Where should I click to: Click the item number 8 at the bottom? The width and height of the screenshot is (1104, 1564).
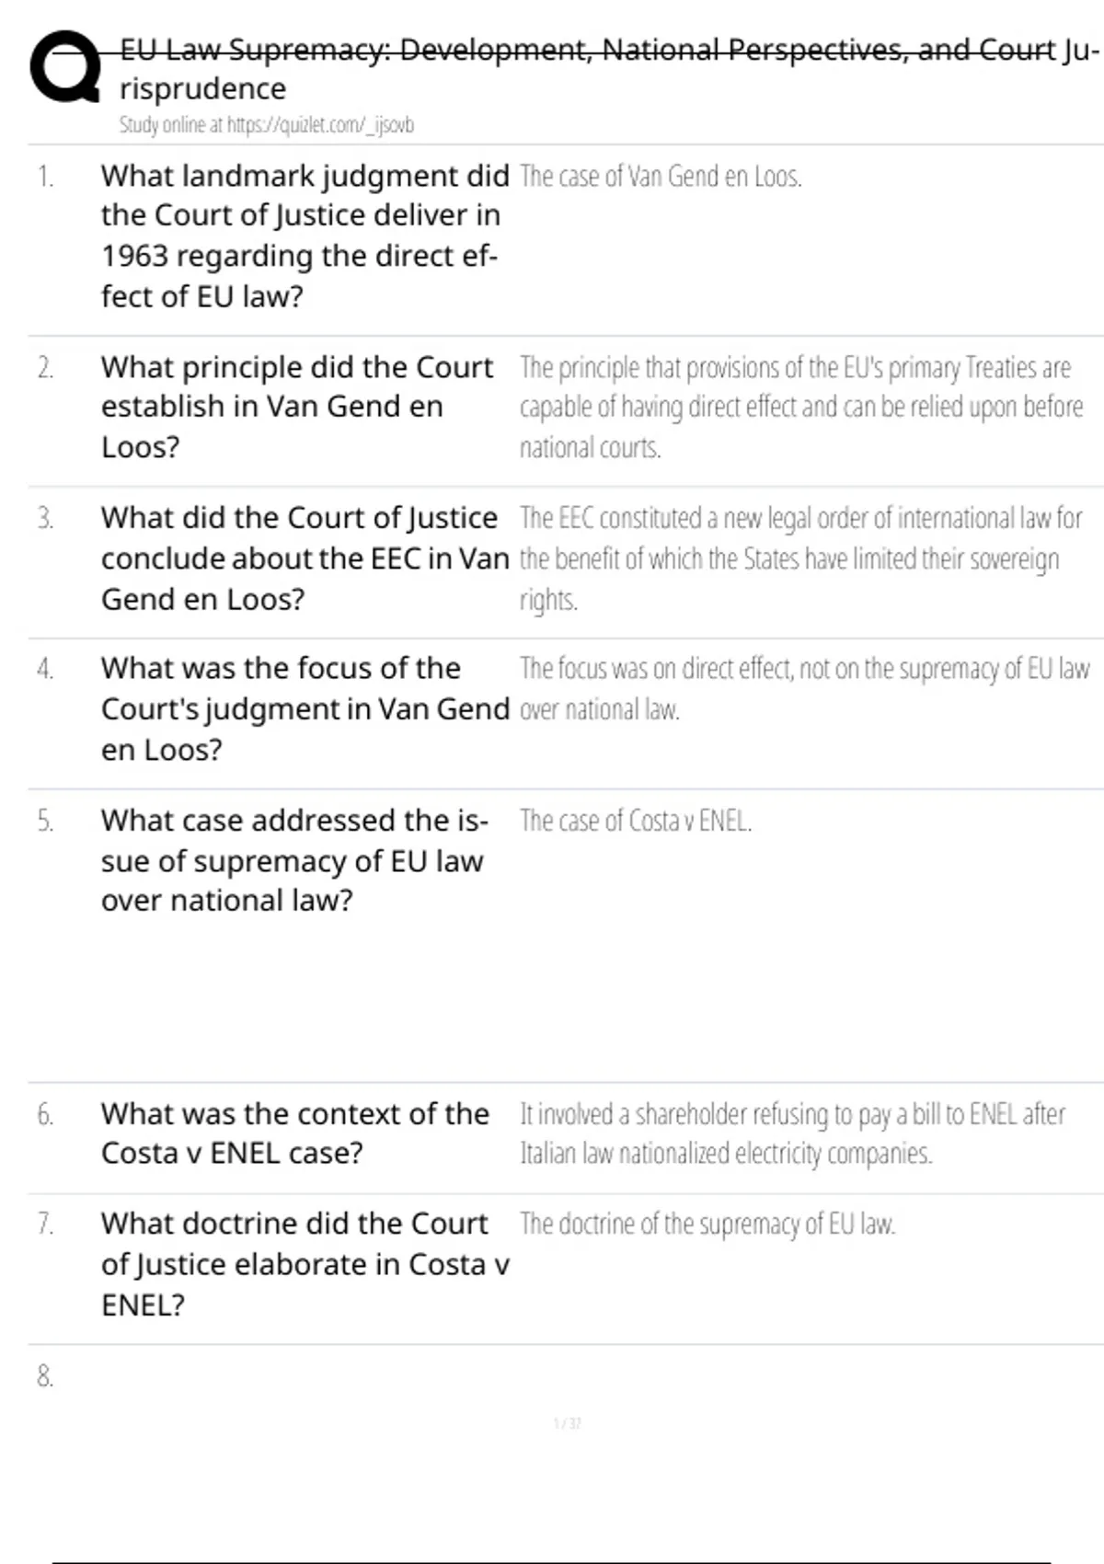coord(45,1376)
